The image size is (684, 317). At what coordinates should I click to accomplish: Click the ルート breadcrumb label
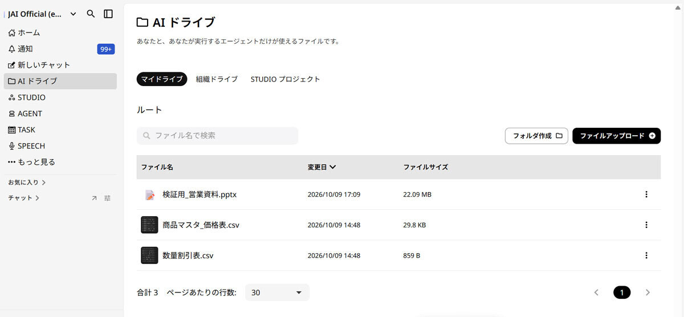click(149, 110)
